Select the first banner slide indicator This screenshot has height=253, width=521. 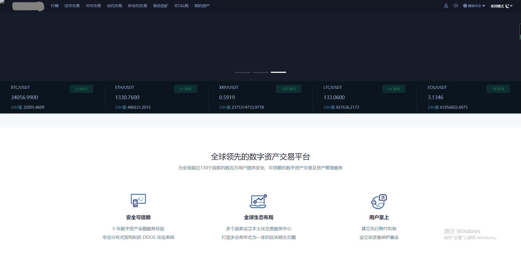pos(243,72)
